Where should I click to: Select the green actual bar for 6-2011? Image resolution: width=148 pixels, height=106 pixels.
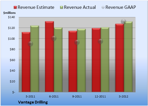point(58,60)
